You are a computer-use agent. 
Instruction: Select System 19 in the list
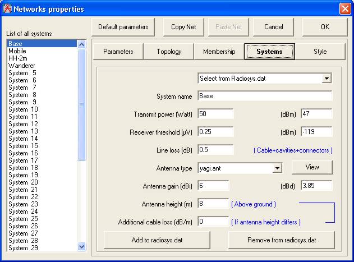click(x=42, y=175)
